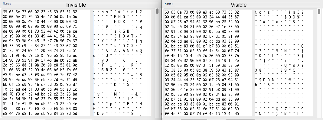Select hex row '00 00 0e 81 89 50 4e 47' in Invisible

[40, 17]
